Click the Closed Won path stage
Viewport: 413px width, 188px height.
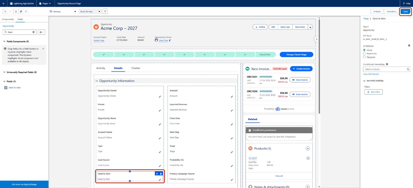(x=265, y=55)
